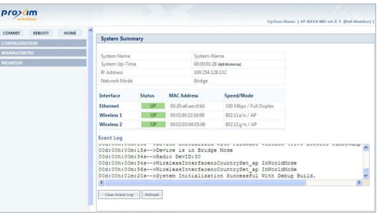Click the MAC Address column header

point(183,96)
